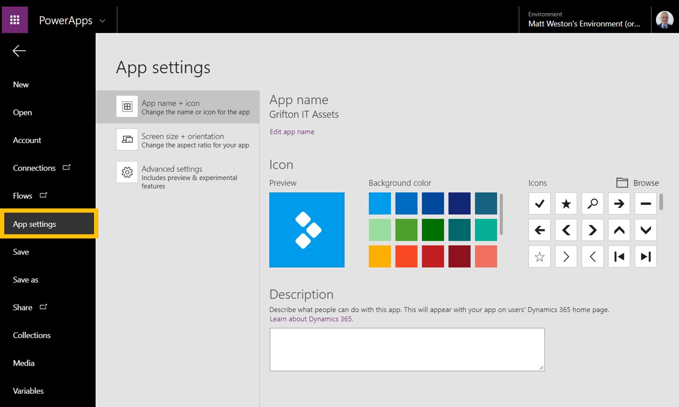Screen dimensions: 679x407
Task: Choose the filled star icon
Action: pyautogui.click(x=566, y=204)
